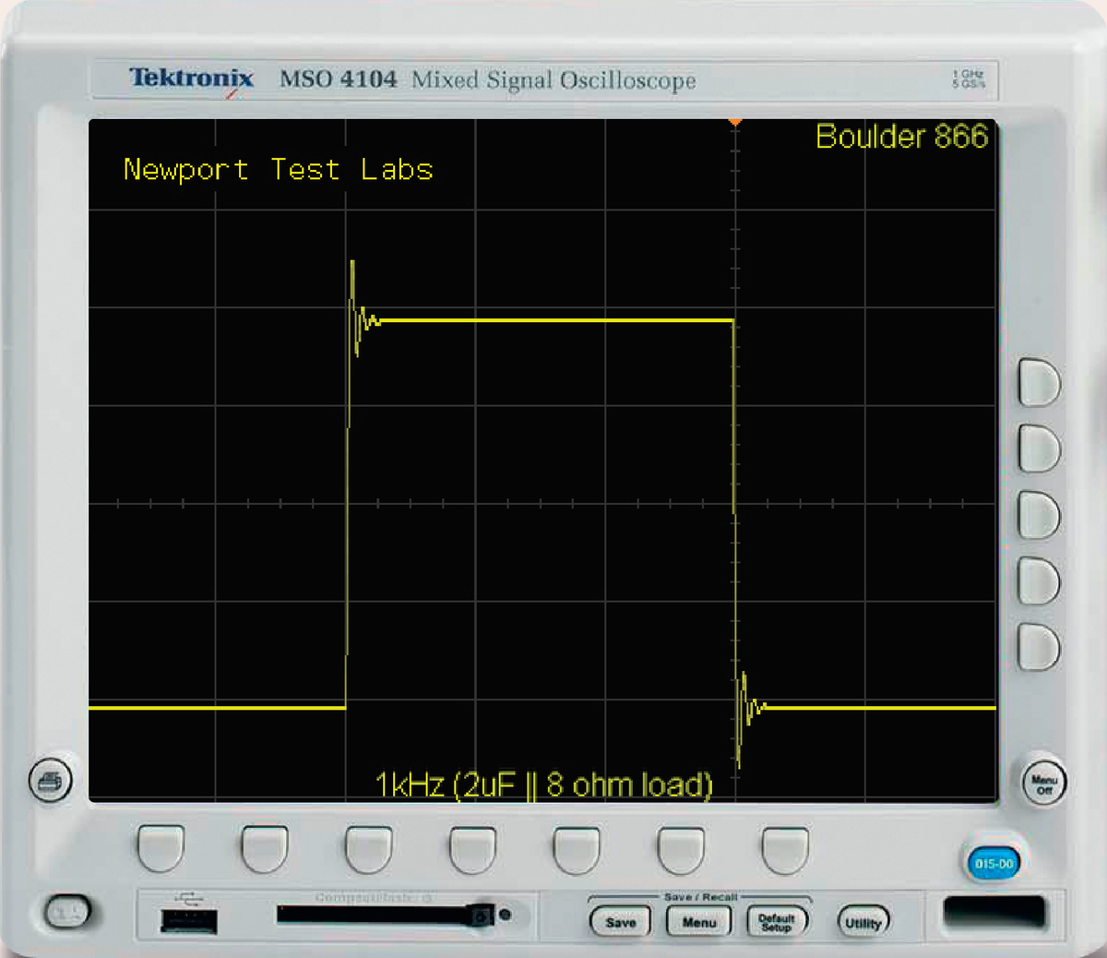Click the topmost right-side bezel button
This screenshot has height=958, width=1107.
tap(1039, 383)
